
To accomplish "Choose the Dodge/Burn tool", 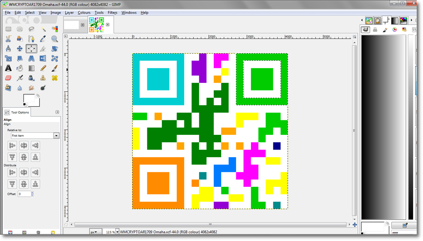I will tap(43, 88).
